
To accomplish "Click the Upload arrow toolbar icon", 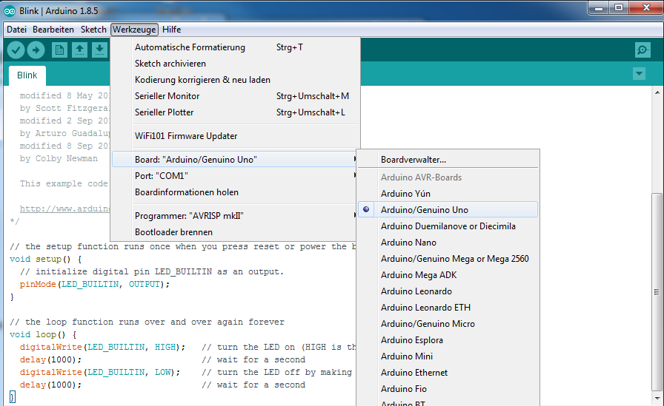I will pos(36,50).
